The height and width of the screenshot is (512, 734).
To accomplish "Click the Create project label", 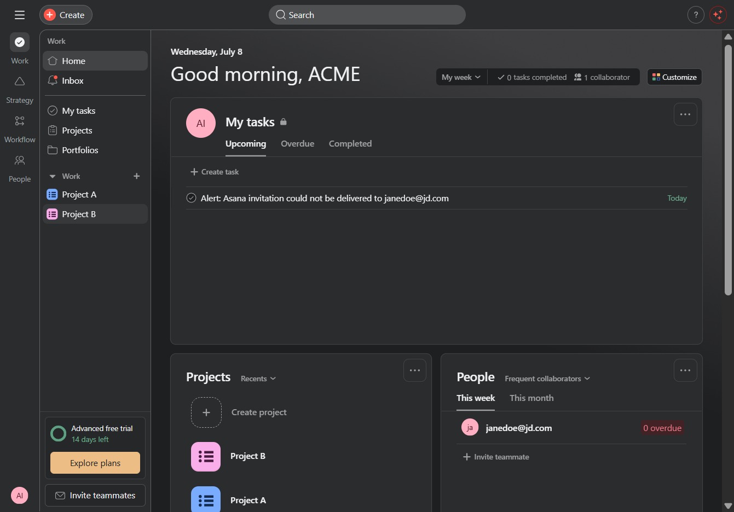I will (259, 412).
